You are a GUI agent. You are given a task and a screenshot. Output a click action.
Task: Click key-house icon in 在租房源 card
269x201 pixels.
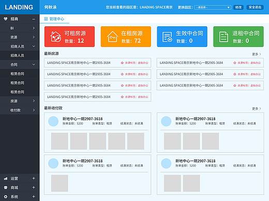[112, 37]
